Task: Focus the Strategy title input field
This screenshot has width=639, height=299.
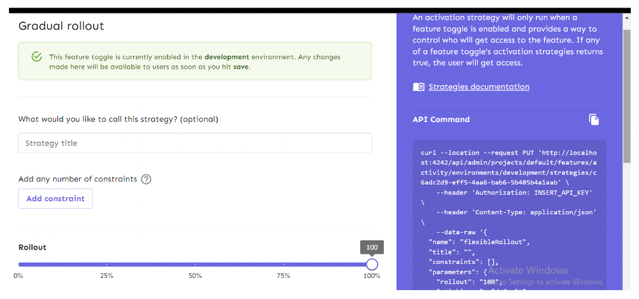Action: coord(195,143)
